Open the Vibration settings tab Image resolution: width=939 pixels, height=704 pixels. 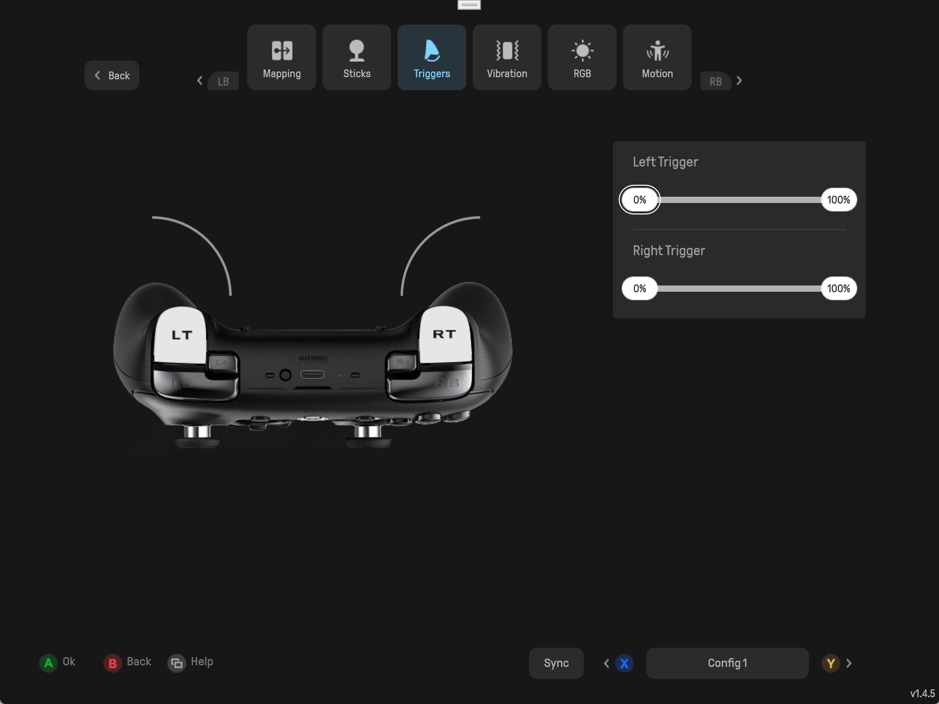pos(507,57)
